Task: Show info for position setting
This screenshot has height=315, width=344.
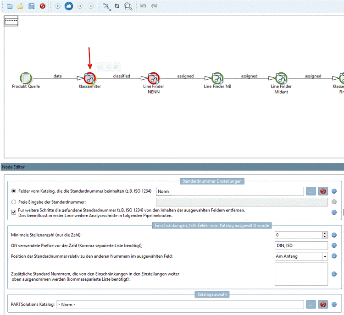Action: tap(334, 256)
